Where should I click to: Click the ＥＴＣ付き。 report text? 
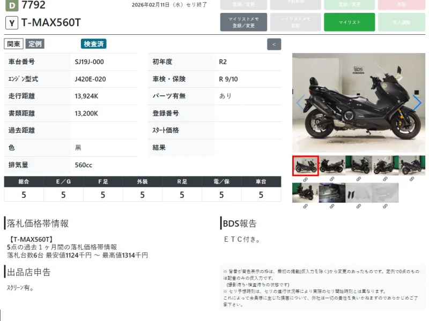tap(242, 239)
